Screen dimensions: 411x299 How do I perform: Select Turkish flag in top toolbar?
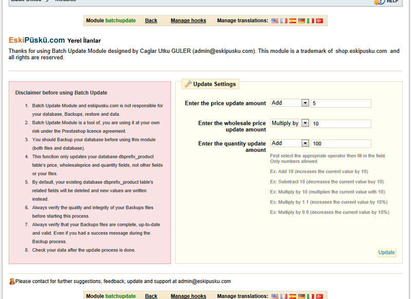(x=319, y=21)
